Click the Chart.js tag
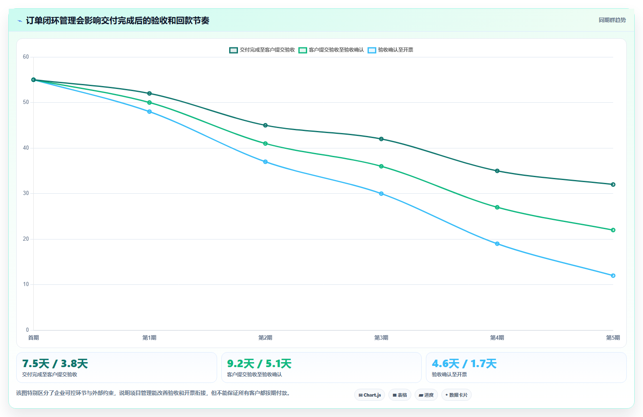The image size is (643, 417). click(370, 395)
